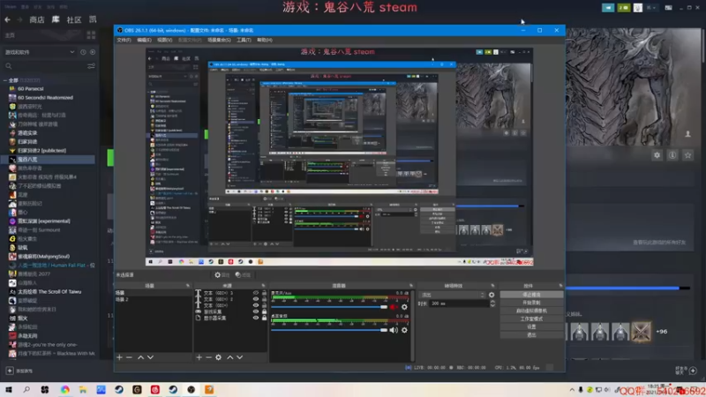Move the scene up in the Scenes panel

[140, 357]
